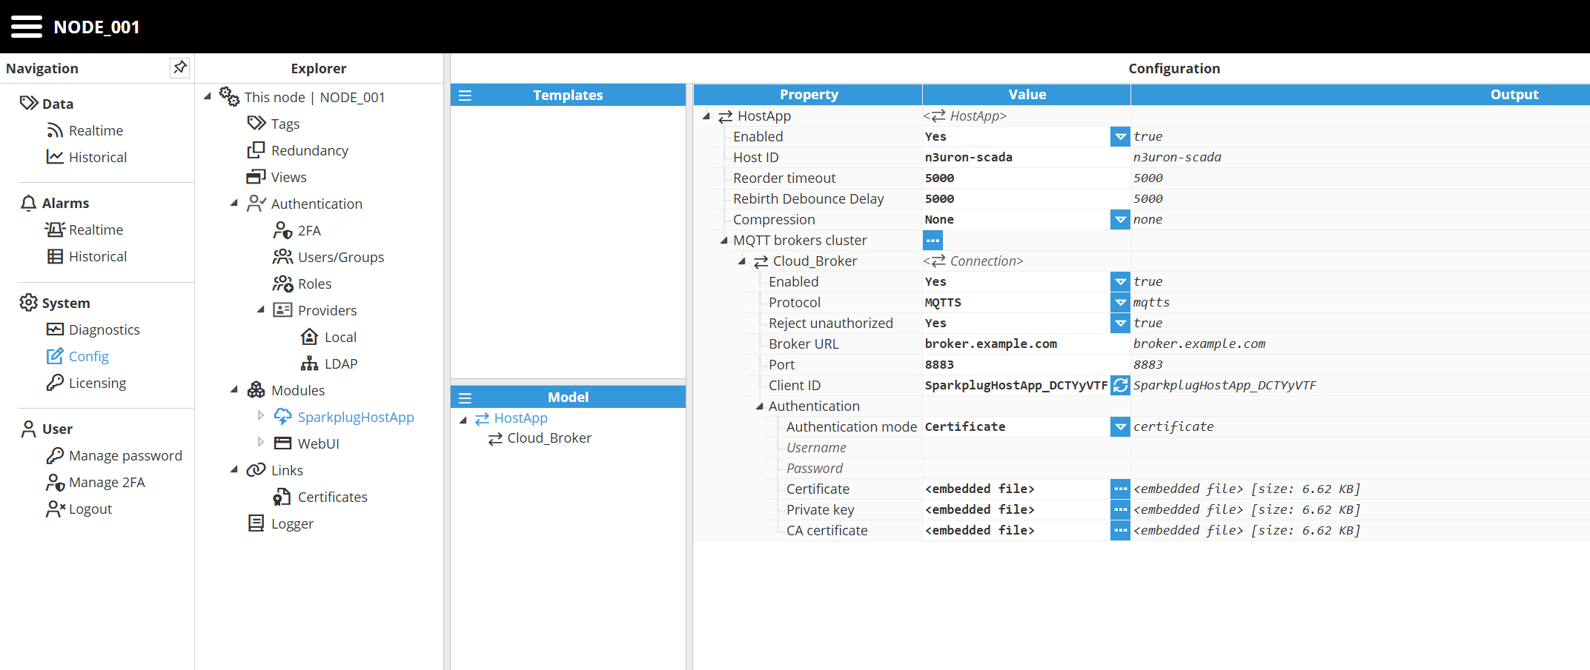The height and width of the screenshot is (670, 1590).
Task: Open the HostApp Enabled dropdown
Action: (x=1120, y=136)
